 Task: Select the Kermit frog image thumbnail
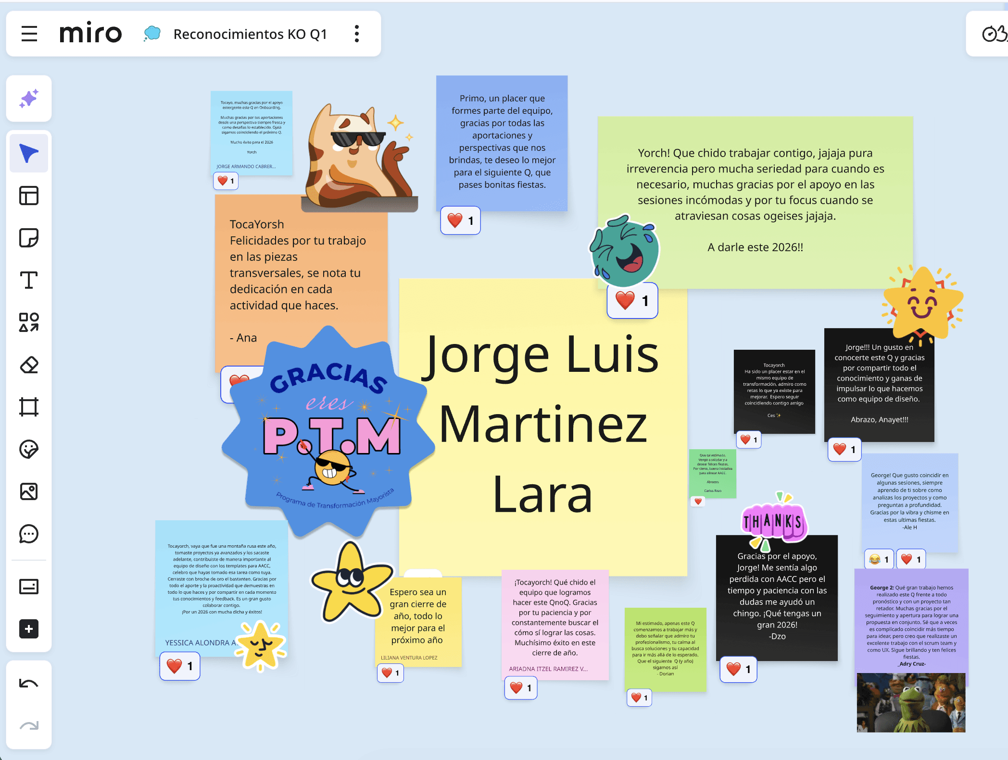[911, 702]
